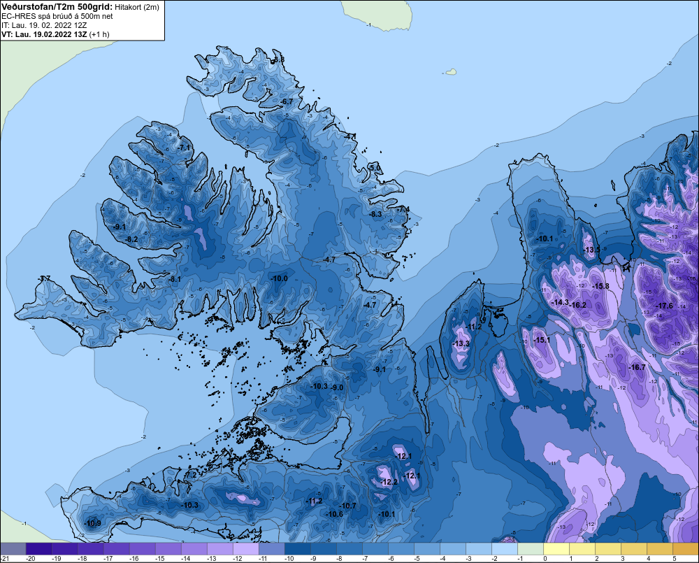Pick the legend swatch above the -17 label
Screen dimensions: 699x563
(x=116, y=549)
